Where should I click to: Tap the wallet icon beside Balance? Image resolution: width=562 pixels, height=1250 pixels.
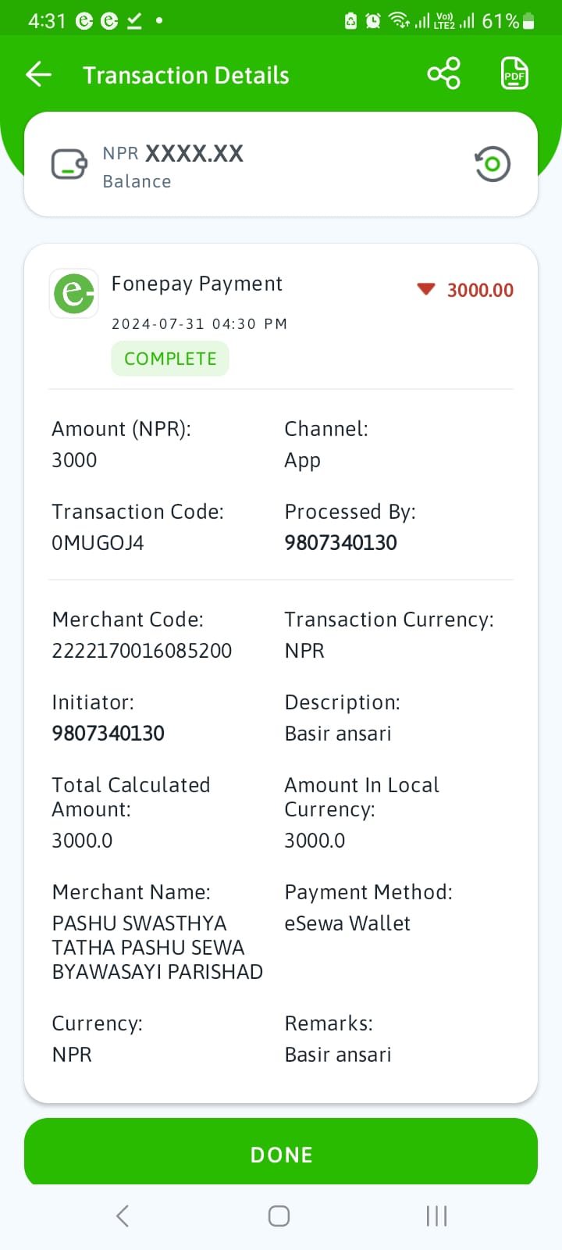pyautogui.click(x=69, y=165)
